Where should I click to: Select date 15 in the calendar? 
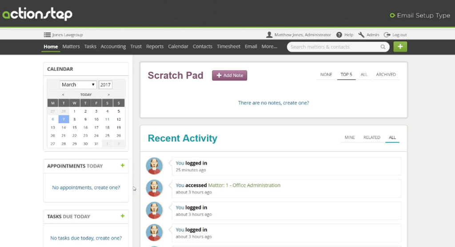75,127
